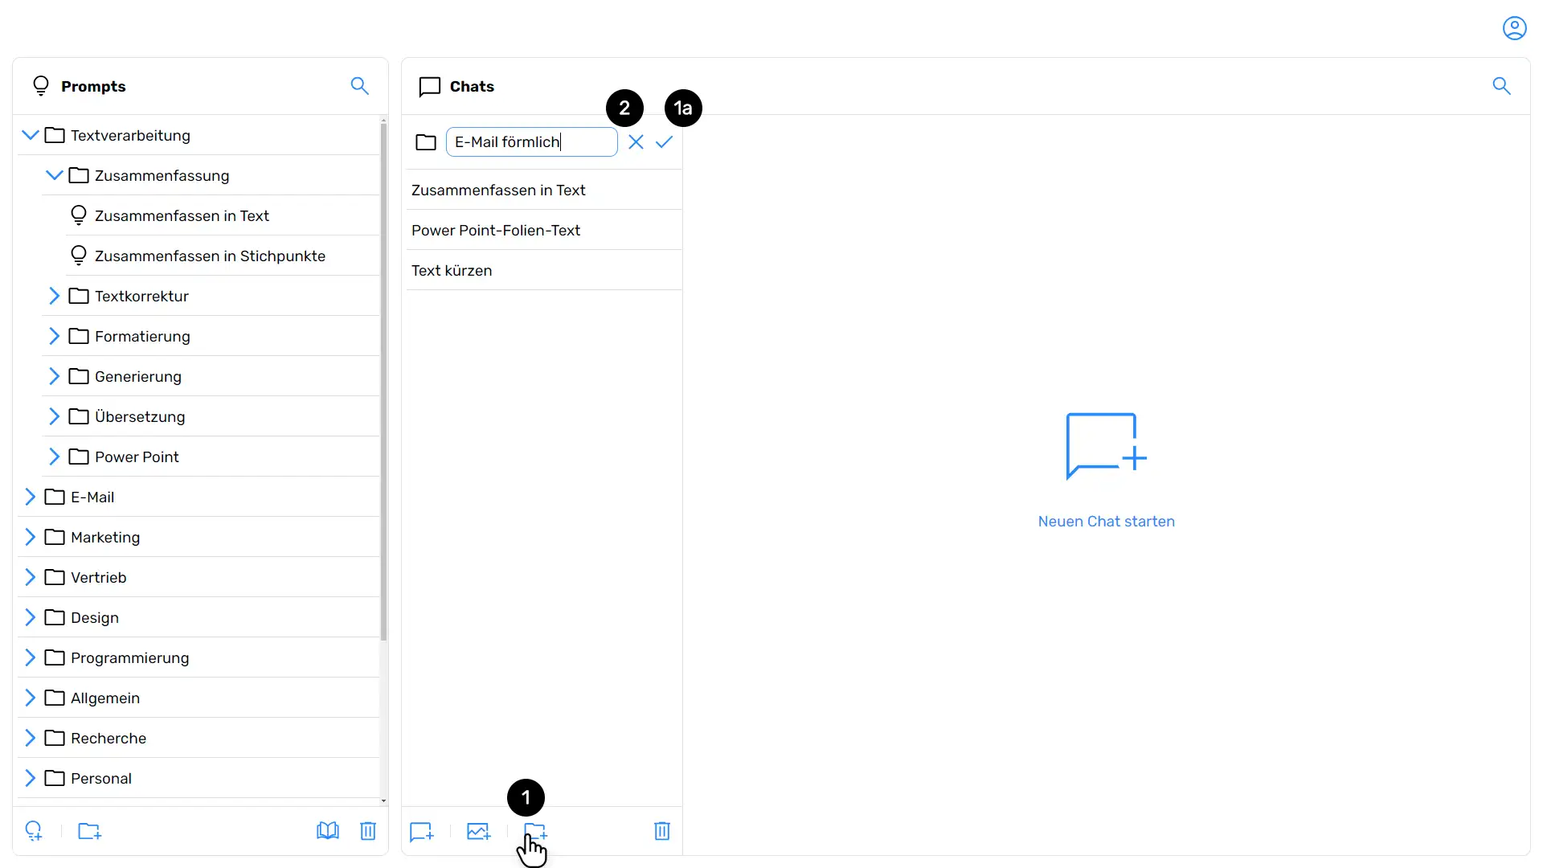1543x868 pixels.
Task: Cancel folder rename with X button
Action: tap(636, 142)
